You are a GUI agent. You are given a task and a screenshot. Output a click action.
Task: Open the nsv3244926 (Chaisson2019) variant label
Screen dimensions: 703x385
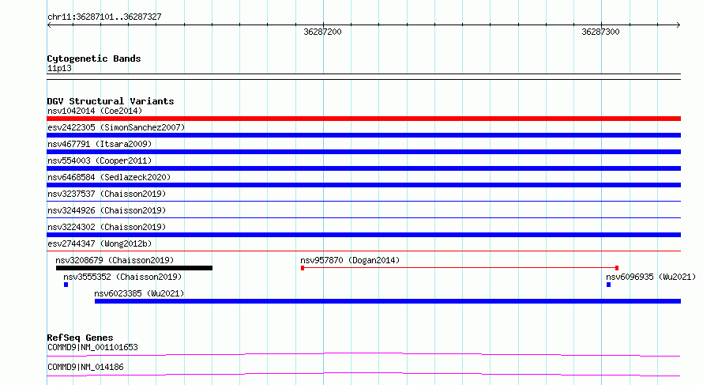pyautogui.click(x=107, y=210)
